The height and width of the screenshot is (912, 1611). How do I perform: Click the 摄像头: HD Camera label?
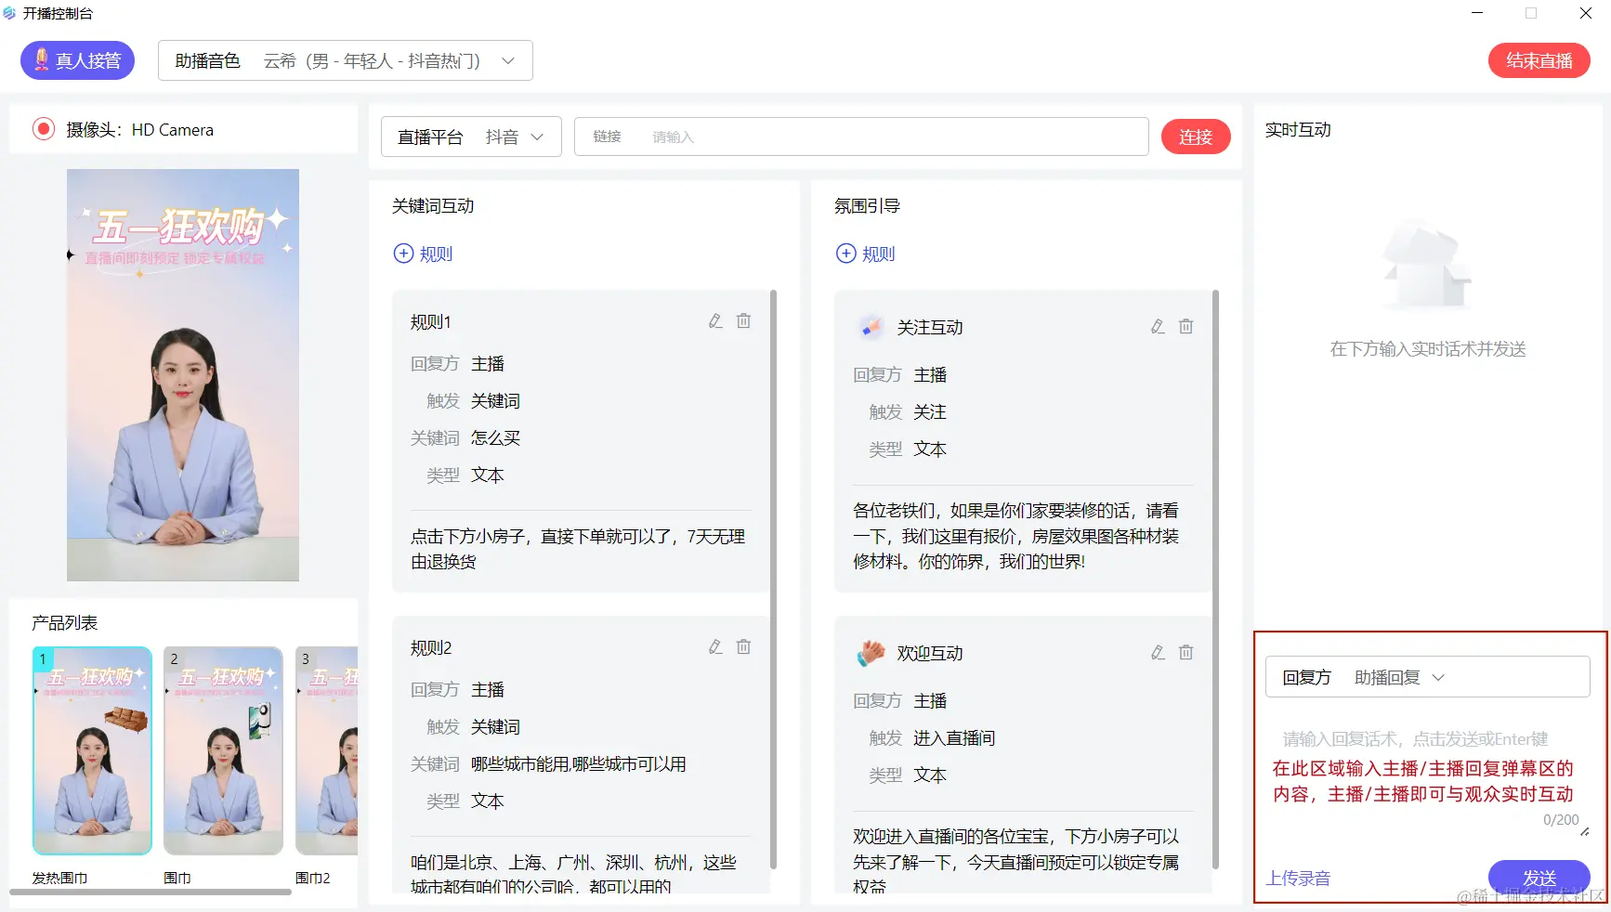pyautogui.click(x=140, y=130)
